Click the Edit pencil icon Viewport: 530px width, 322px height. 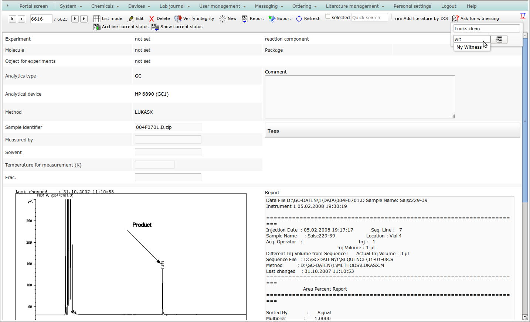click(x=131, y=19)
